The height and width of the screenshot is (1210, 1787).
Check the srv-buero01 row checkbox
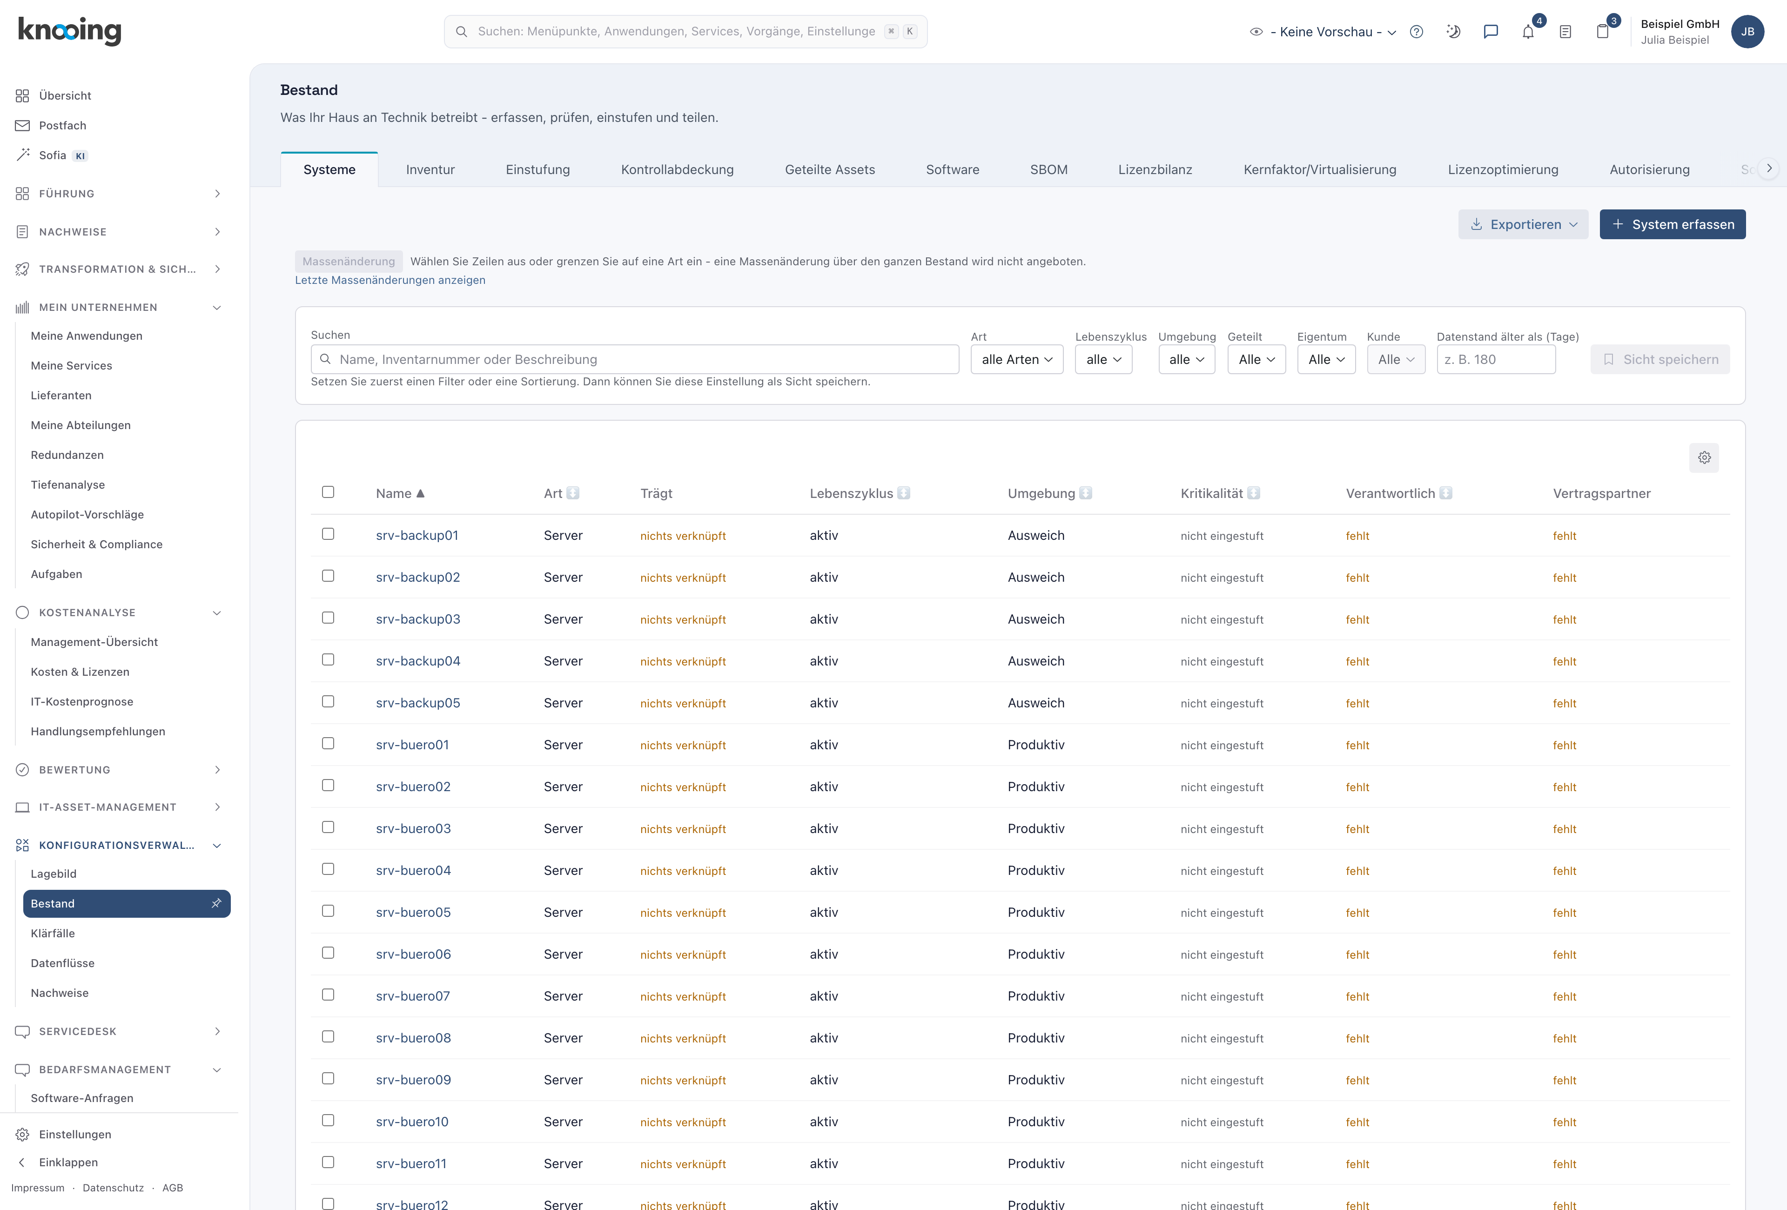coord(329,743)
